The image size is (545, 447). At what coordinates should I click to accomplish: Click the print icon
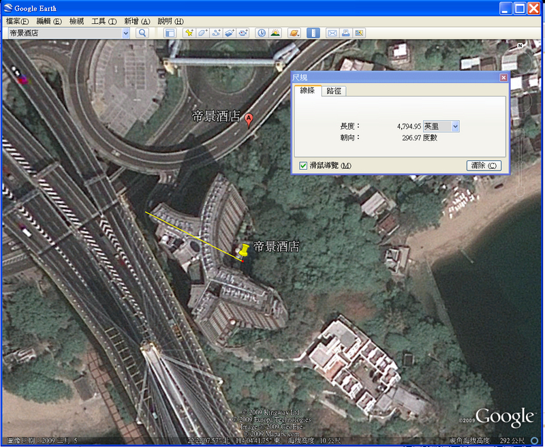345,33
